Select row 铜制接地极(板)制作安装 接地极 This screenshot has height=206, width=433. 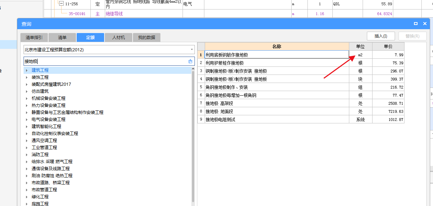click(x=277, y=71)
